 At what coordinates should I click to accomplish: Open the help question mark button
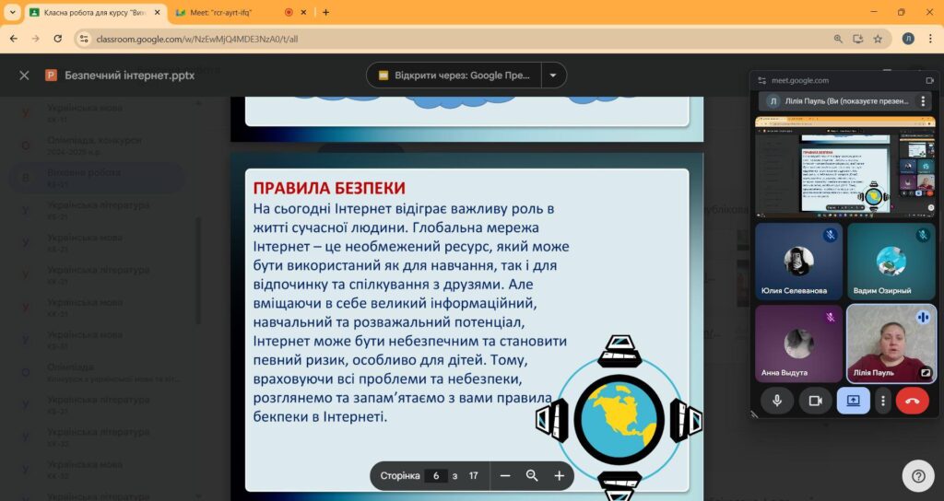pos(918,476)
